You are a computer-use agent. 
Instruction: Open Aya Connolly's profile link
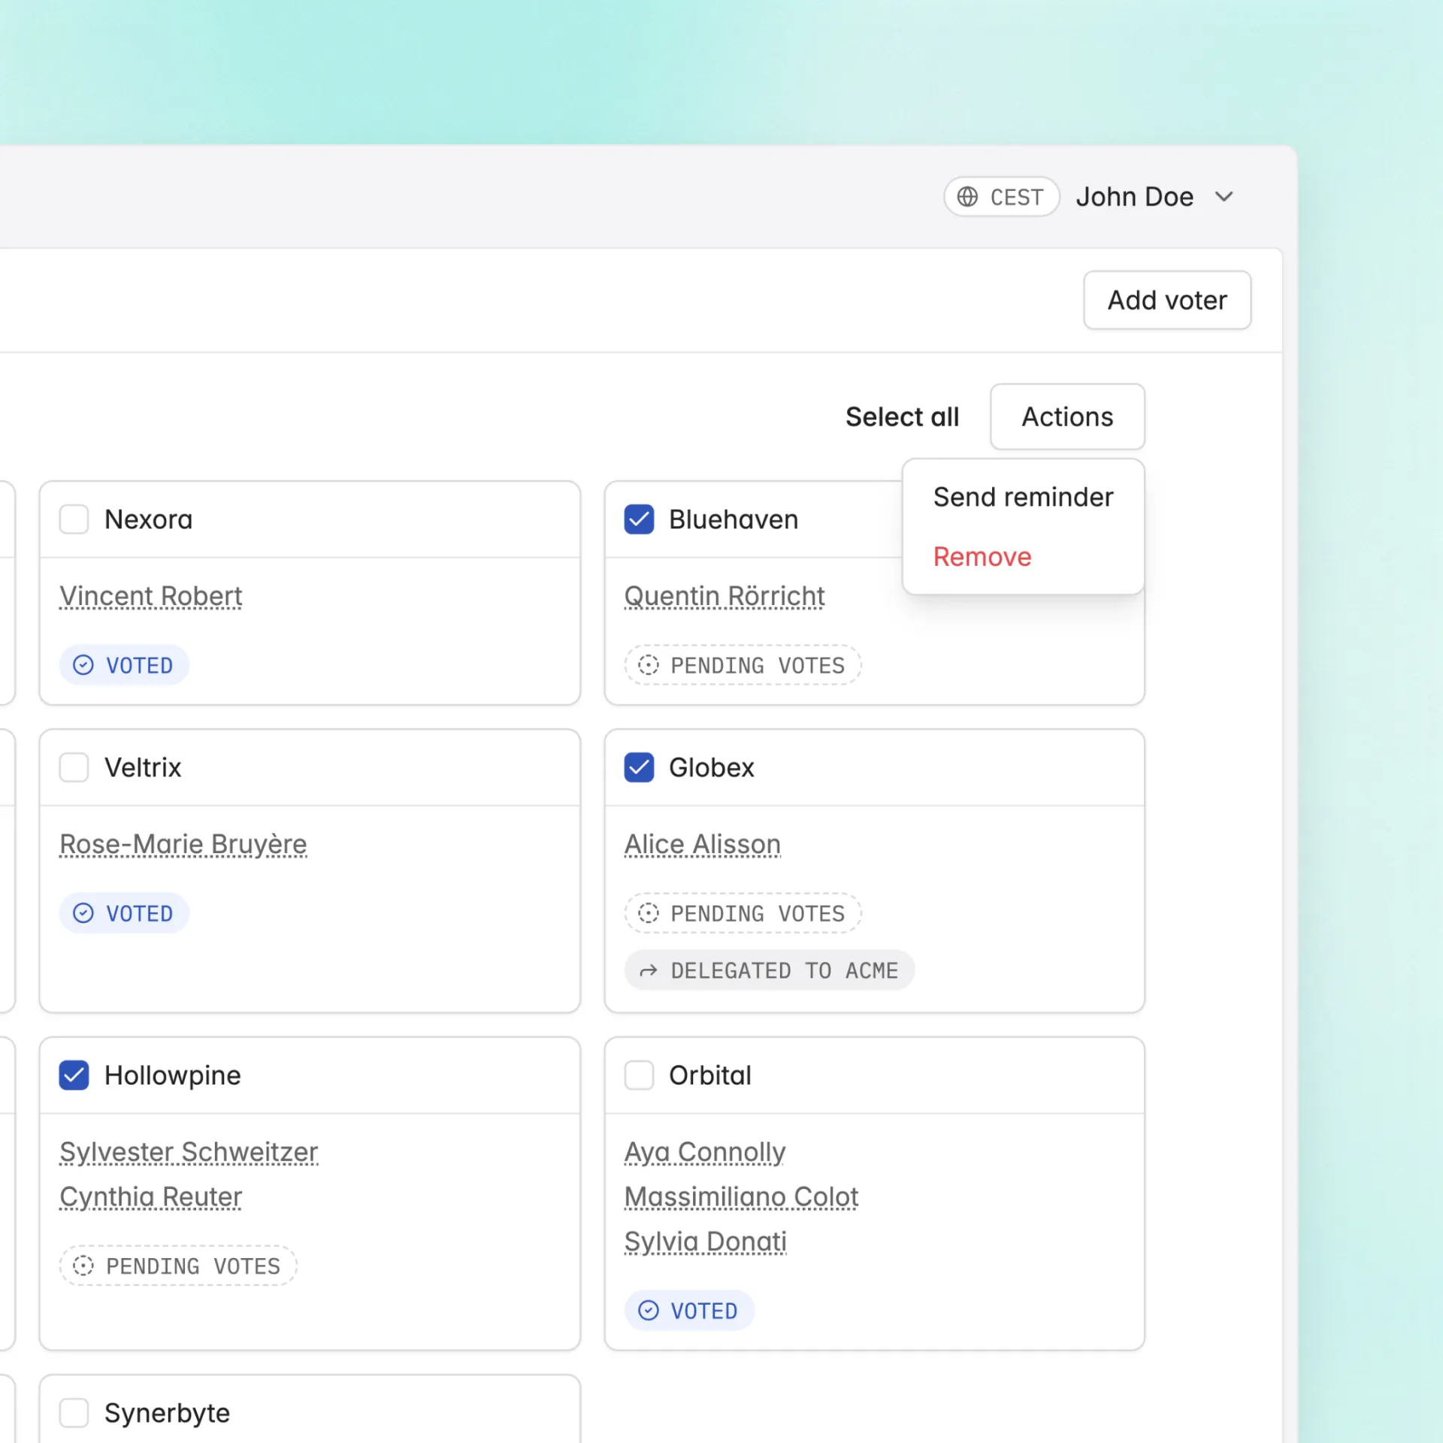click(705, 1152)
